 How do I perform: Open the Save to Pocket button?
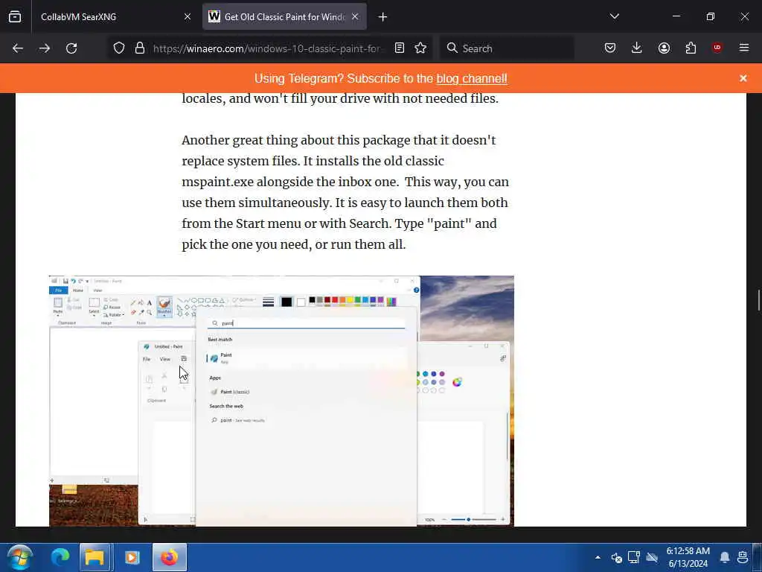(x=610, y=48)
